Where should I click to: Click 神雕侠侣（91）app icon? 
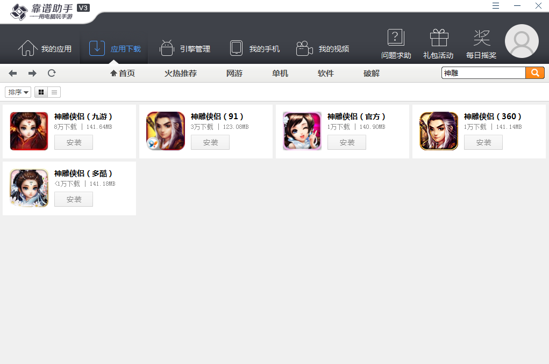(166, 131)
